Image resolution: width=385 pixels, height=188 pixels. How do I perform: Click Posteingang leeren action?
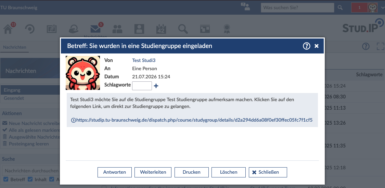[x=26, y=144]
